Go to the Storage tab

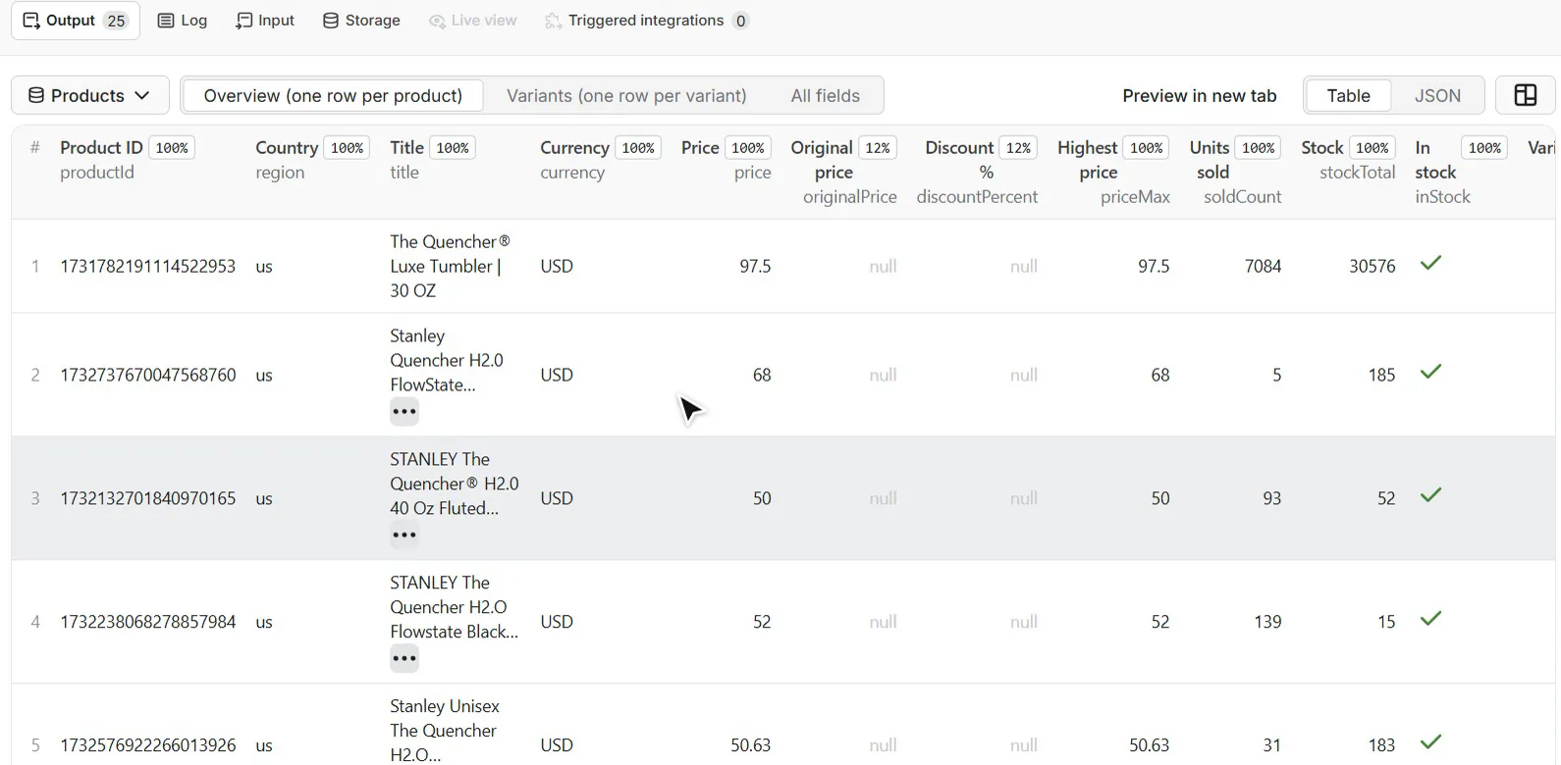pos(361,21)
